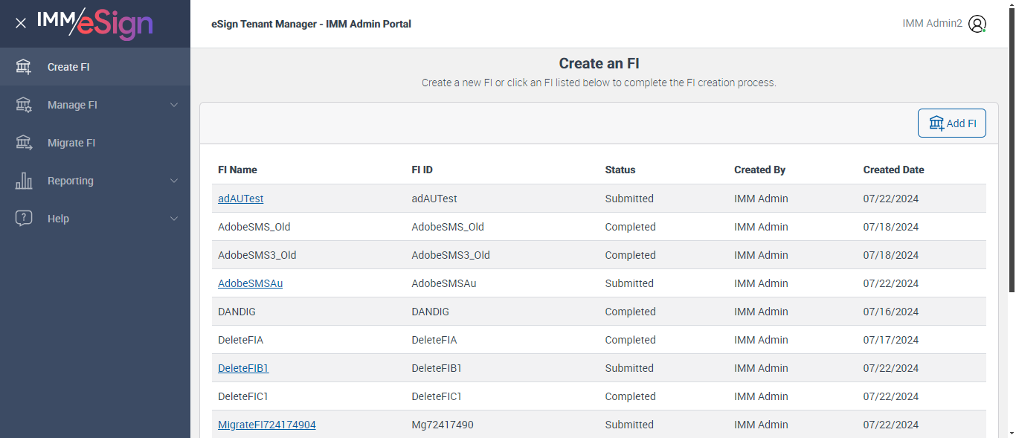This screenshot has width=1016, height=438.
Task: Open the DeleteFIB1 FI link
Action: [x=243, y=368]
